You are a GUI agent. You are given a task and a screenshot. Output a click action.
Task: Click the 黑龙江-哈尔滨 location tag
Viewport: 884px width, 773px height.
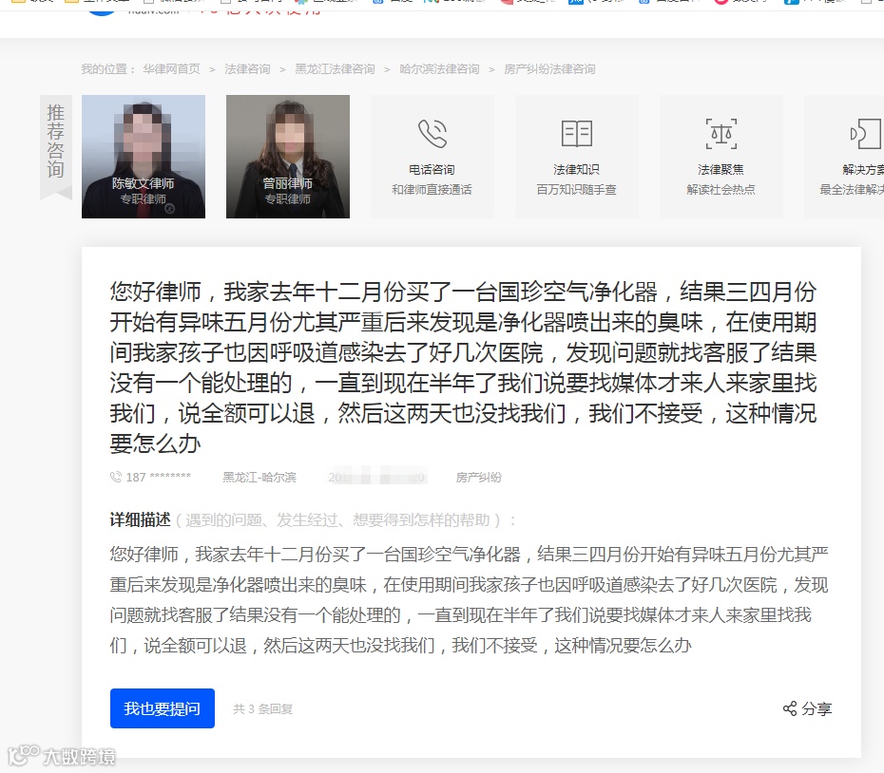(259, 478)
